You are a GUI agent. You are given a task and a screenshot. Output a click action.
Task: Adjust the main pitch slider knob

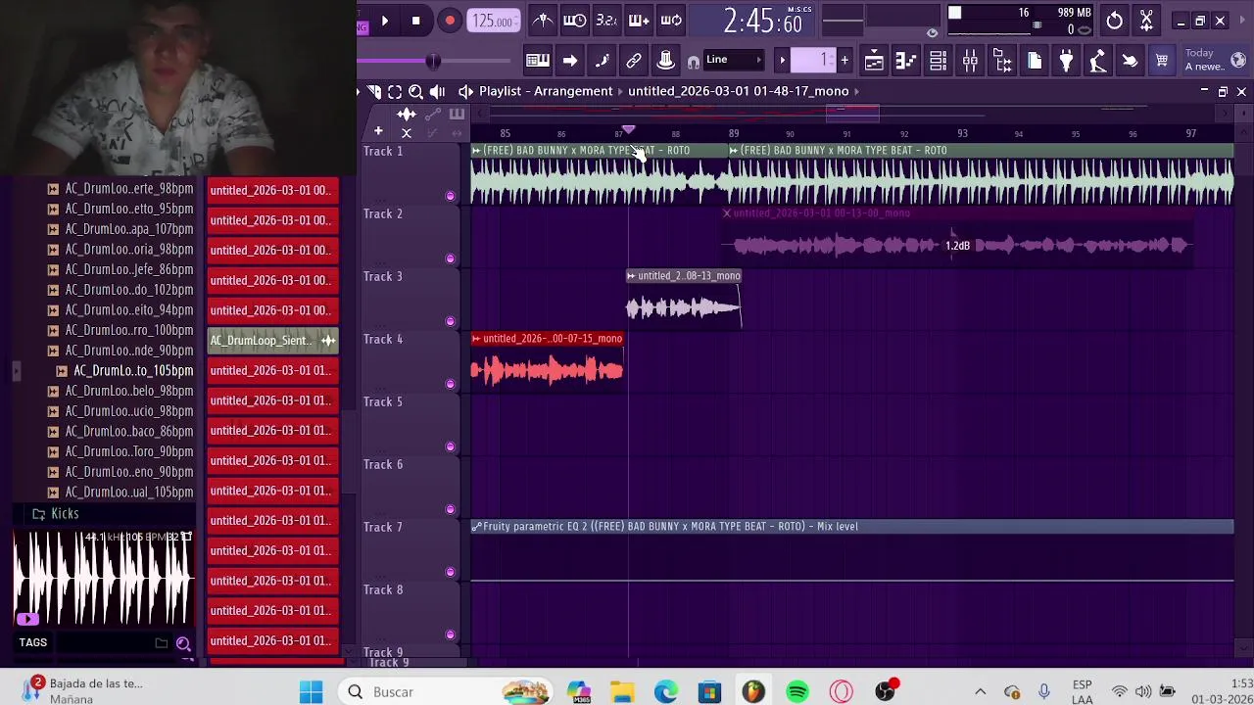[x=433, y=61]
